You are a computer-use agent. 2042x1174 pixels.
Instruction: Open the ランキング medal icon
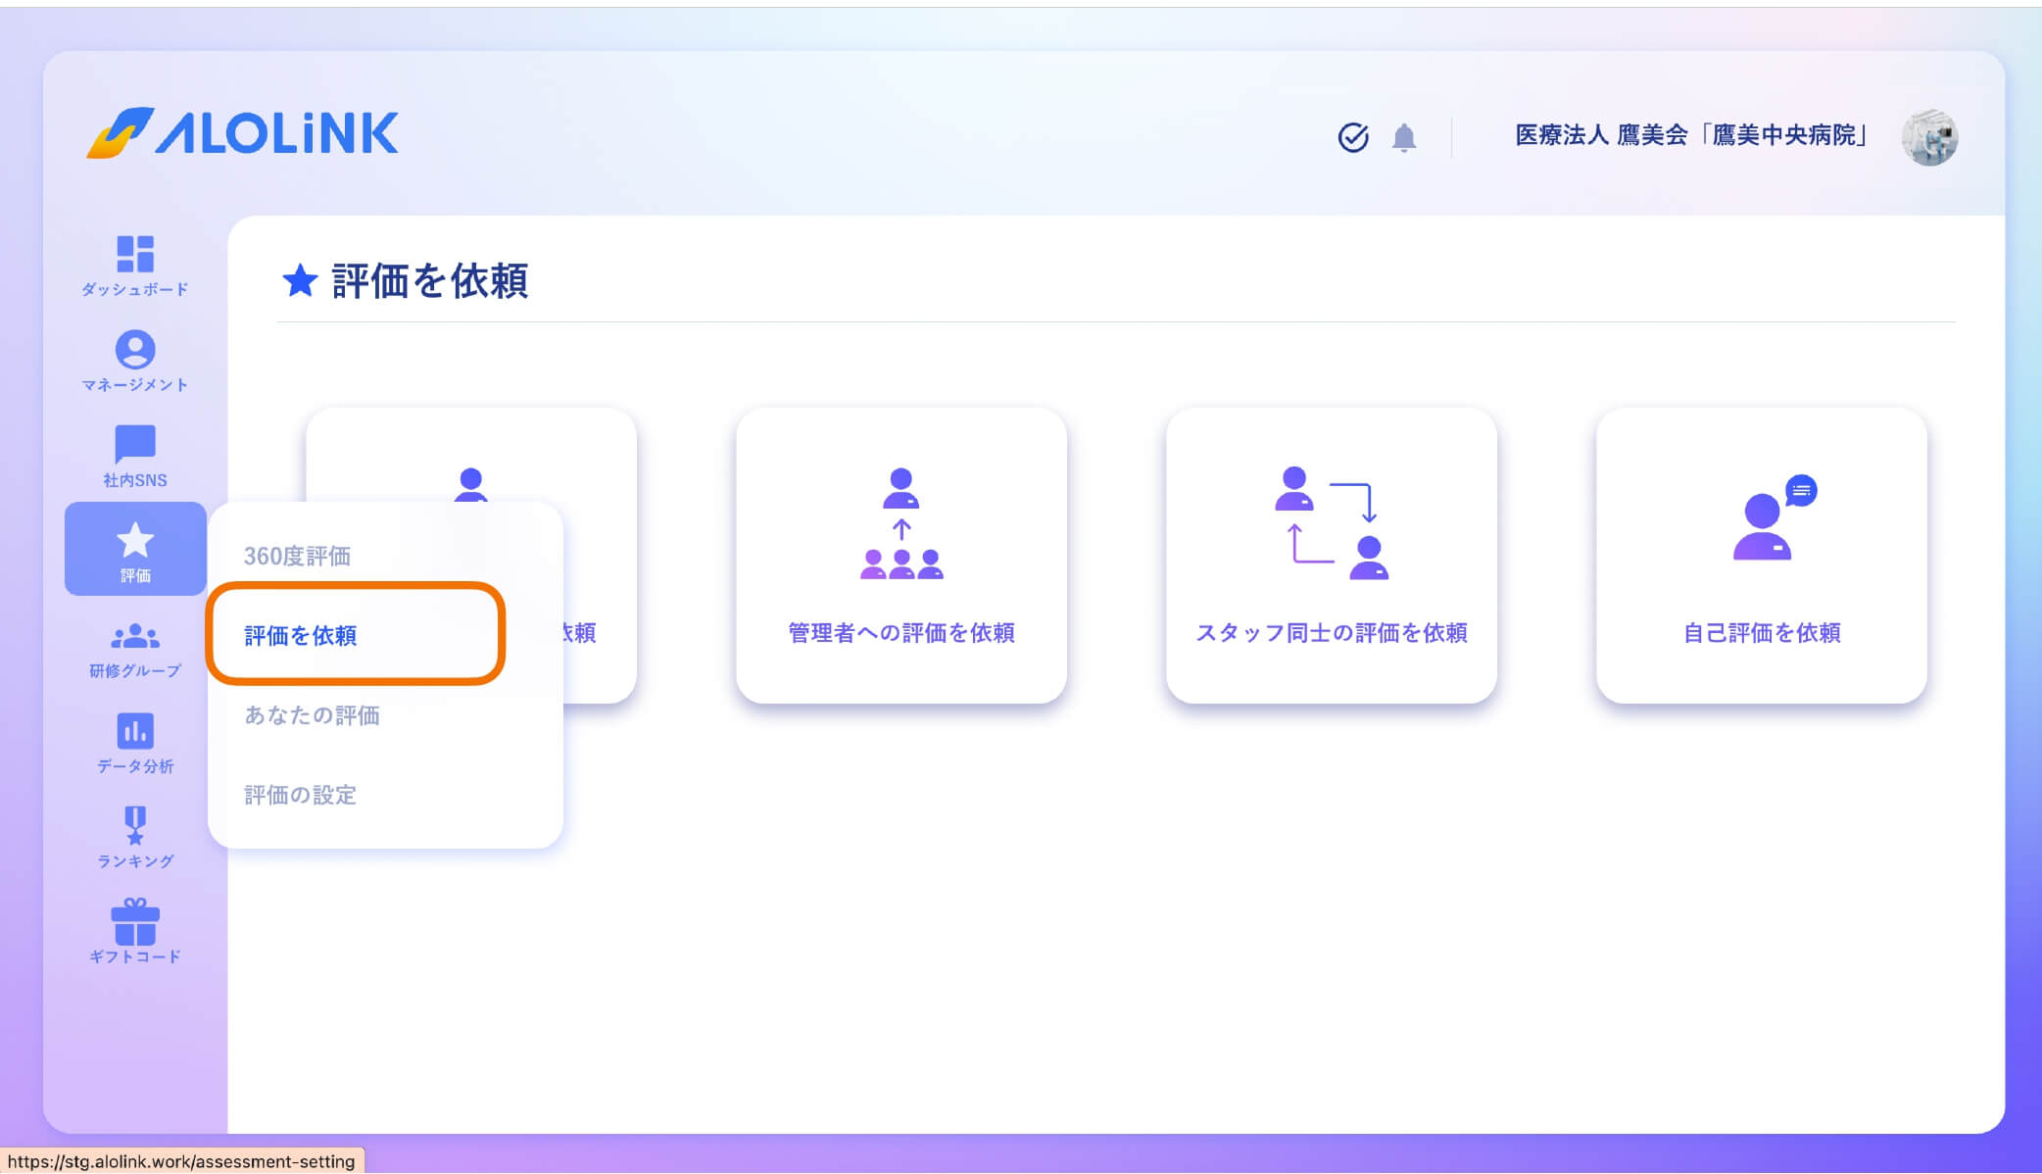(136, 828)
